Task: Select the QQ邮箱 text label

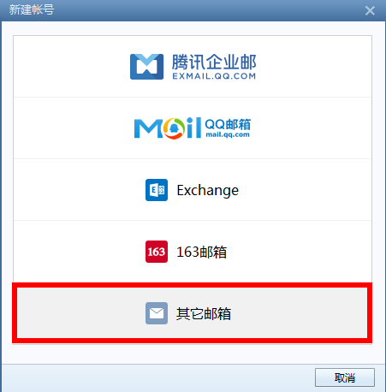Action: (228, 124)
